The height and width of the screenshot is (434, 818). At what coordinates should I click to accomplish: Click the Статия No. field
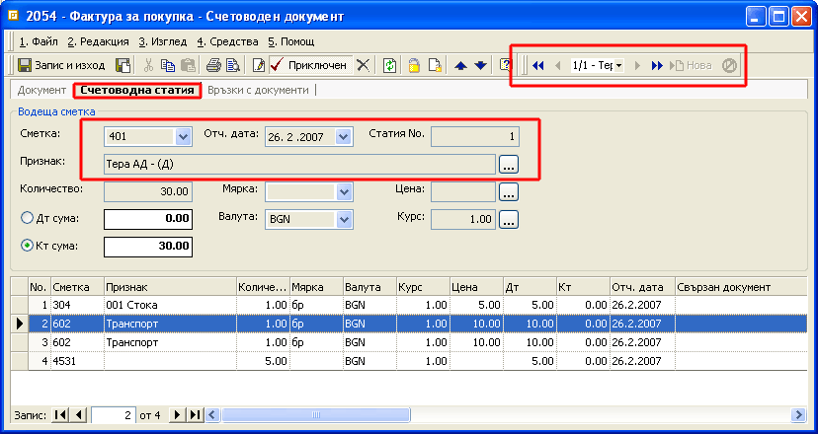475,136
